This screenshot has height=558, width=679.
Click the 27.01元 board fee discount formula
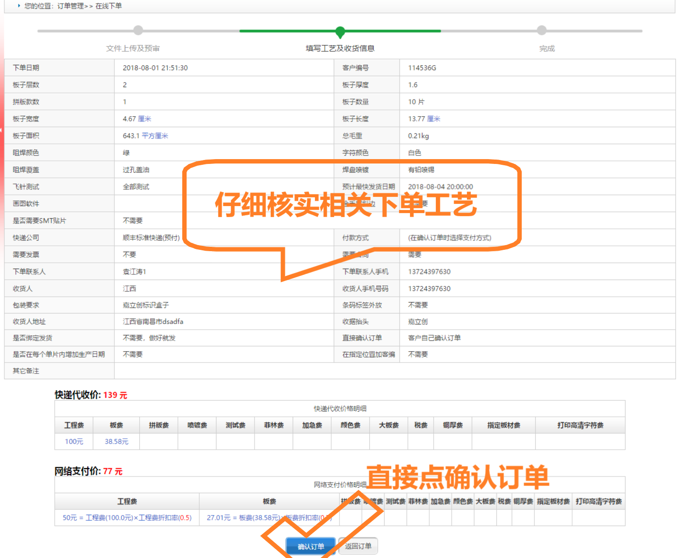click(269, 518)
